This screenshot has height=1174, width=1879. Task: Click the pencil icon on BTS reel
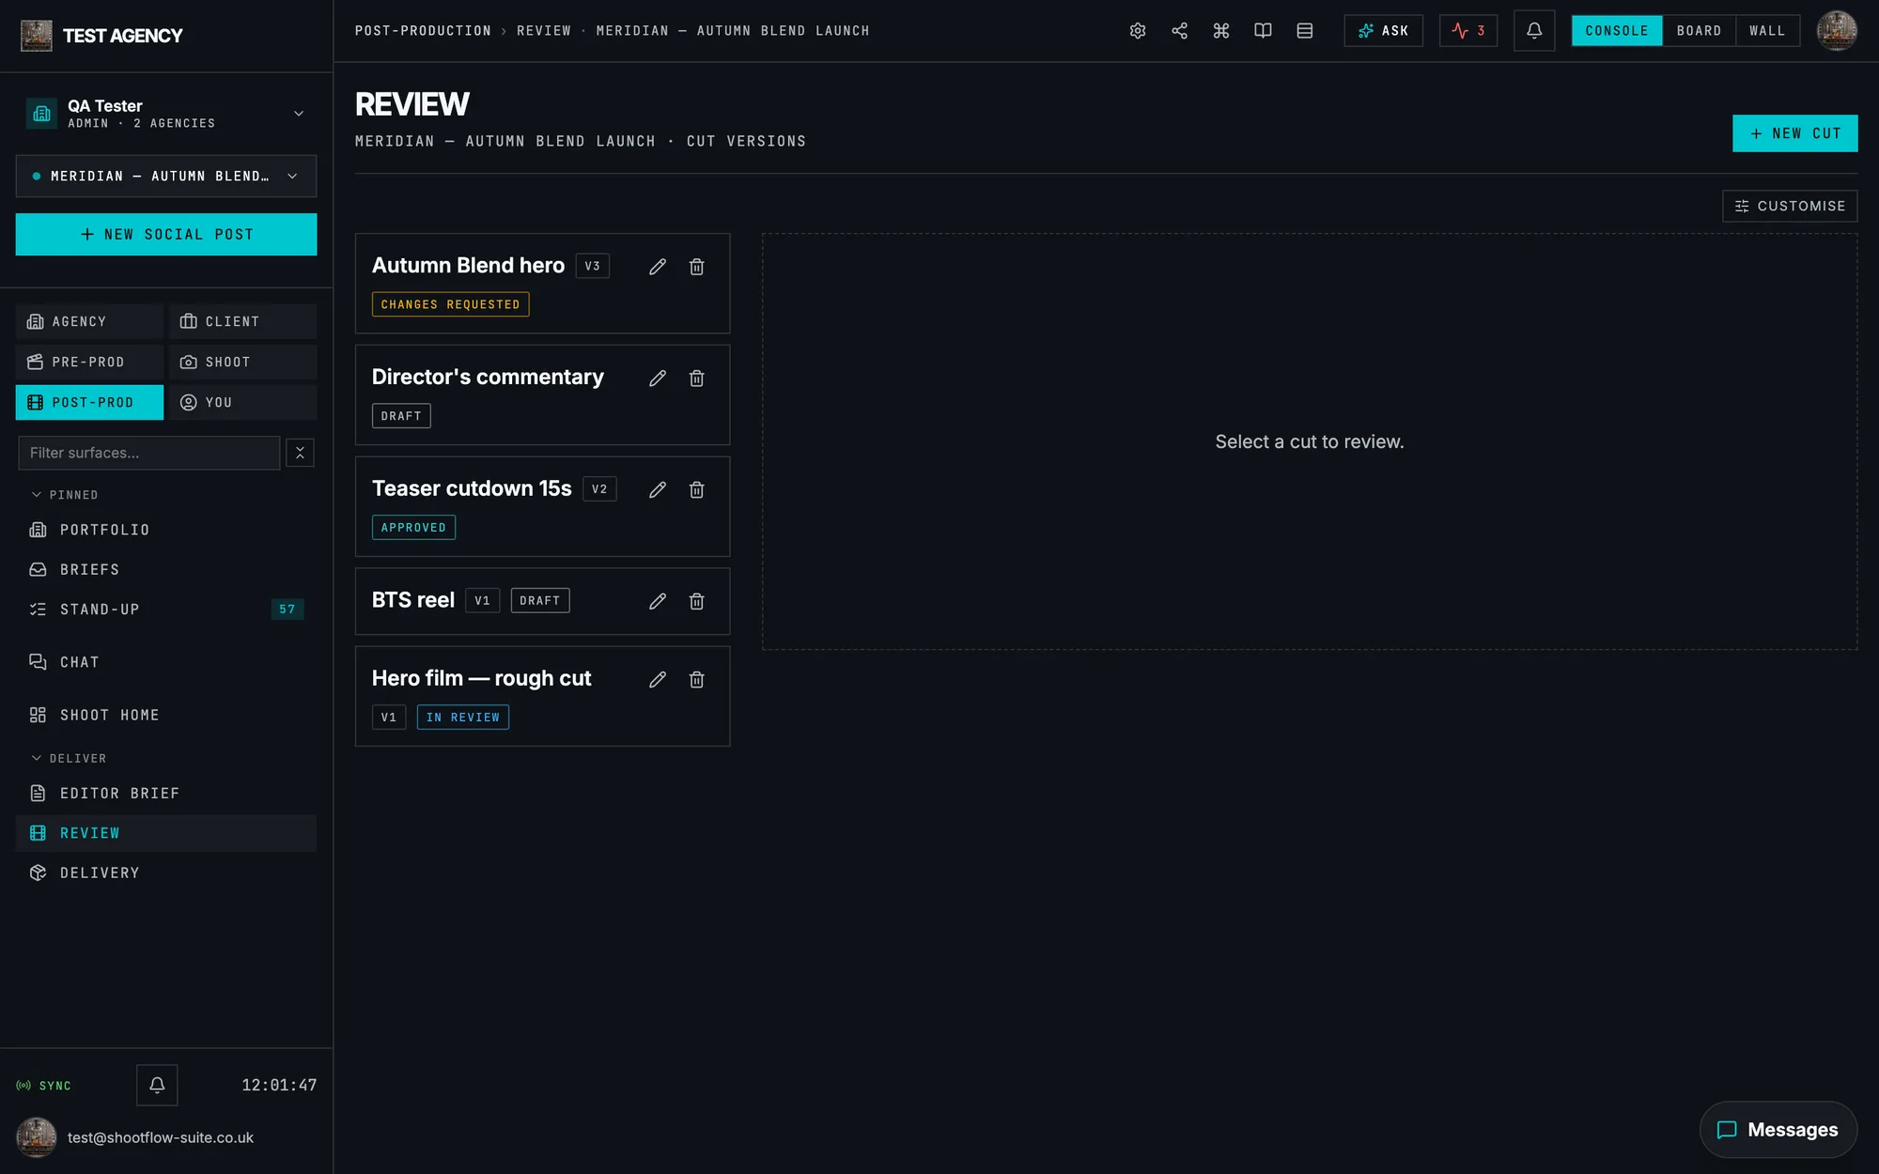tap(658, 601)
